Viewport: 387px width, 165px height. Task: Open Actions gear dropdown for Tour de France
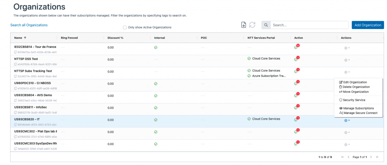pos(347,48)
